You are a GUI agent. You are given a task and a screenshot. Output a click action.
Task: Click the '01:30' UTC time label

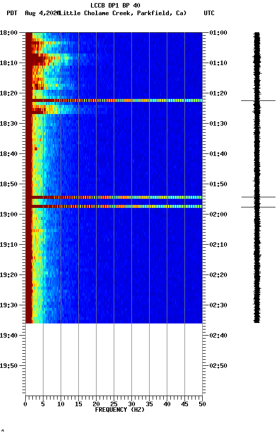coord(218,124)
